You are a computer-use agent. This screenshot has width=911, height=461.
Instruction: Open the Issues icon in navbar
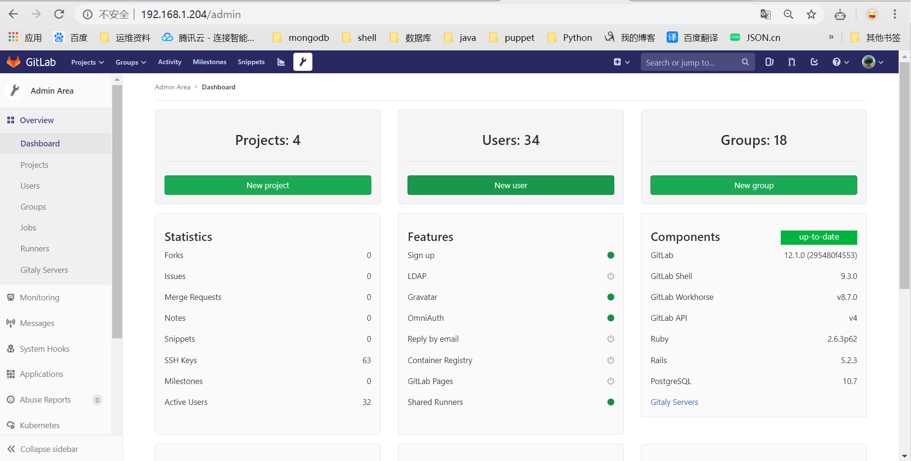[x=769, y=62]
